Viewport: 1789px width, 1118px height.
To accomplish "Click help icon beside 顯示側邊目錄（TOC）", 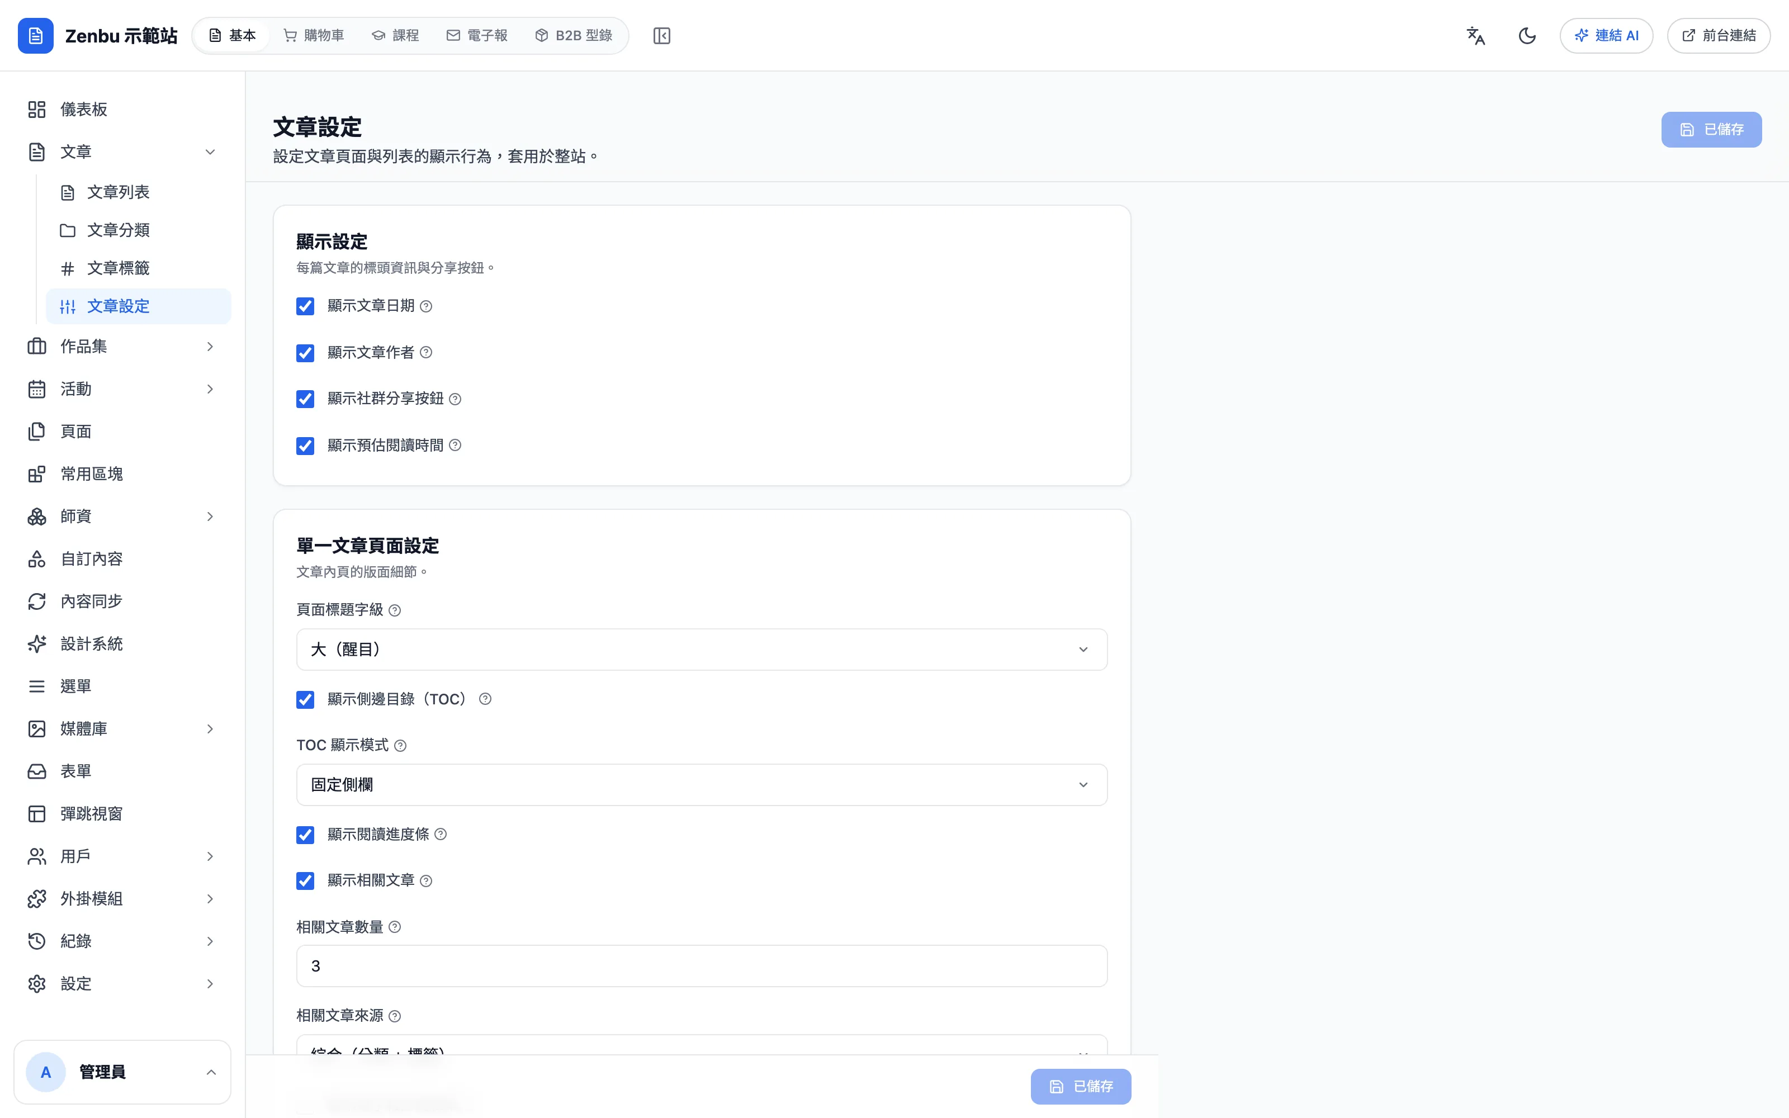I will [x=485, y=699].
